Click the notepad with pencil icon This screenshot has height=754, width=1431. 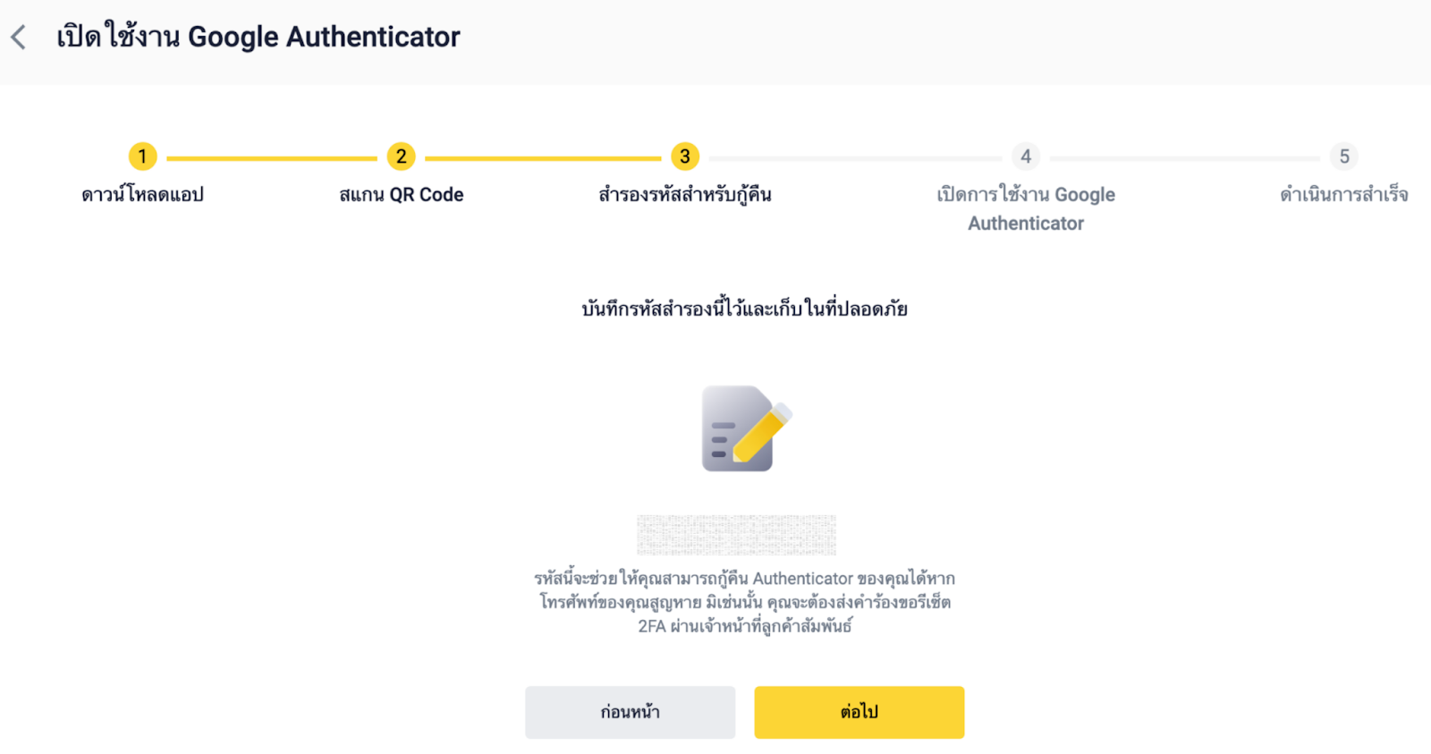point(745,428)
